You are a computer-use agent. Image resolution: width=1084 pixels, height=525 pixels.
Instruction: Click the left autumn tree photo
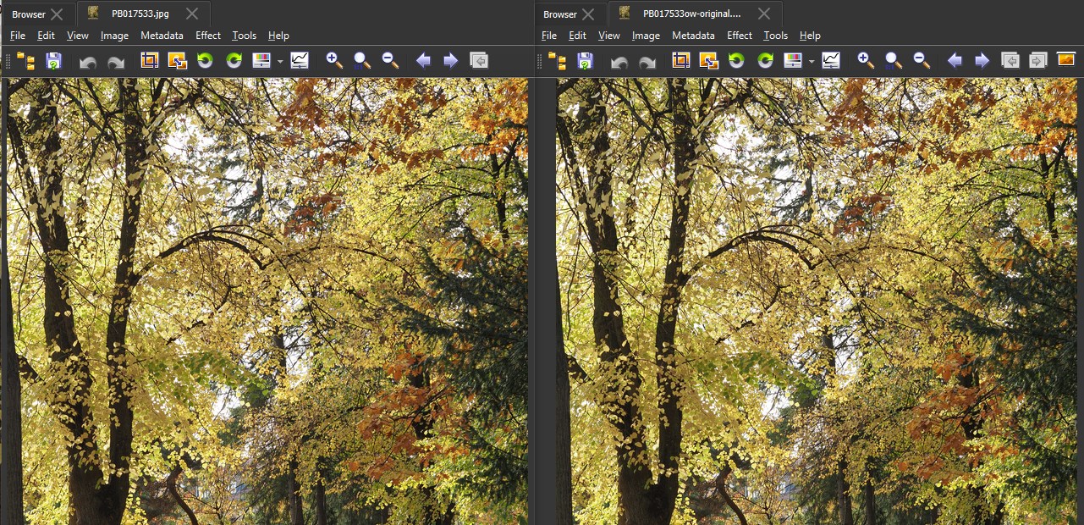267,301
